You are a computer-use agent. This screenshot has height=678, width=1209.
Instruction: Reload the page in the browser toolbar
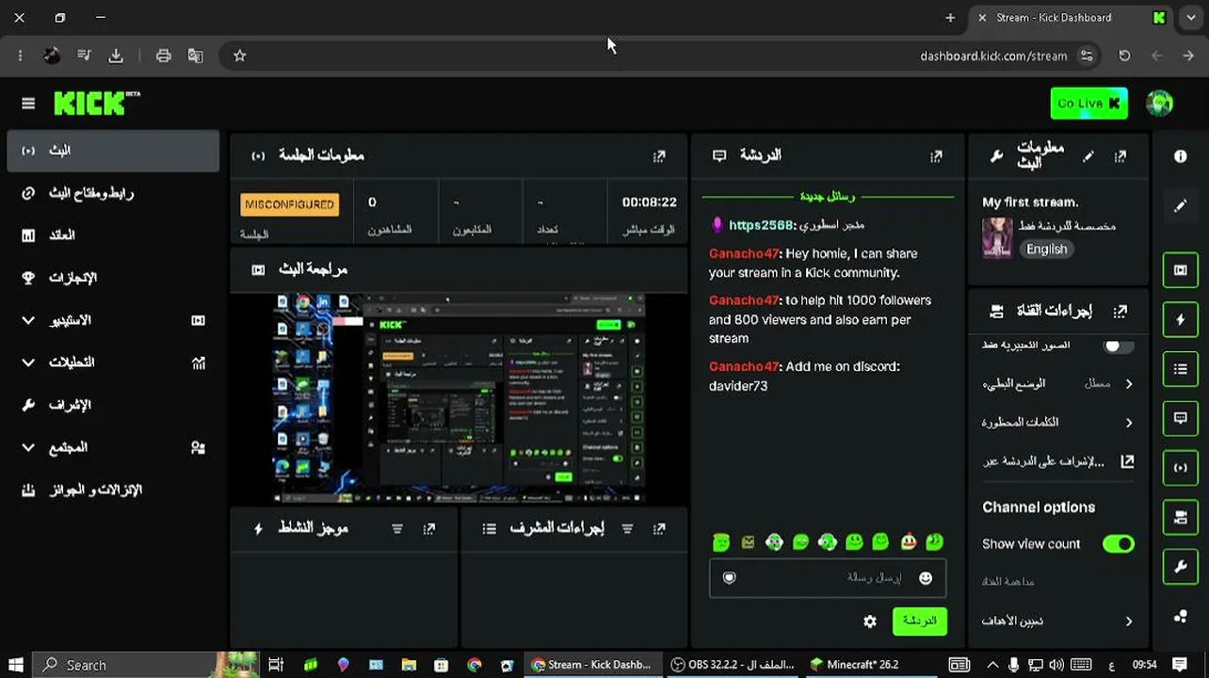[1124, 56]
